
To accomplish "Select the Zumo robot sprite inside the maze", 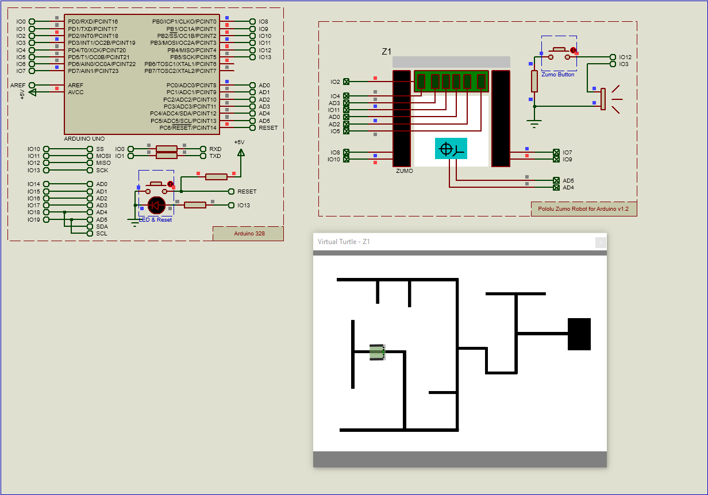I will pos(377,353).
